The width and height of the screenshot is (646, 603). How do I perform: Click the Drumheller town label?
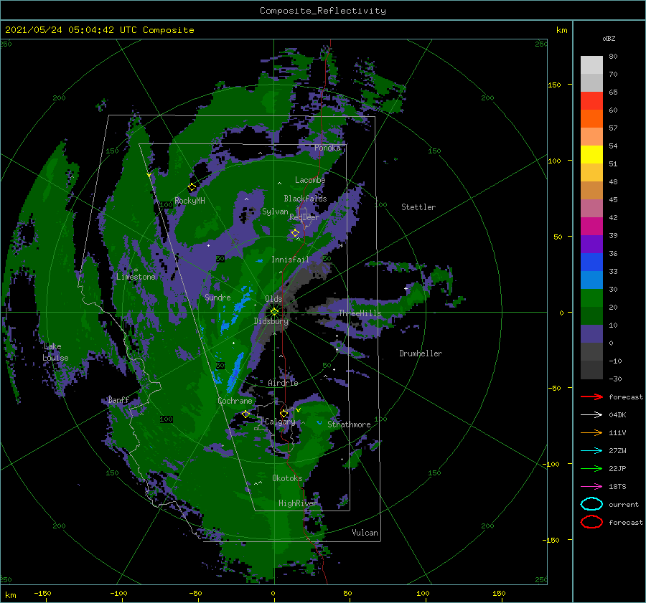click(x=421, y=353)
